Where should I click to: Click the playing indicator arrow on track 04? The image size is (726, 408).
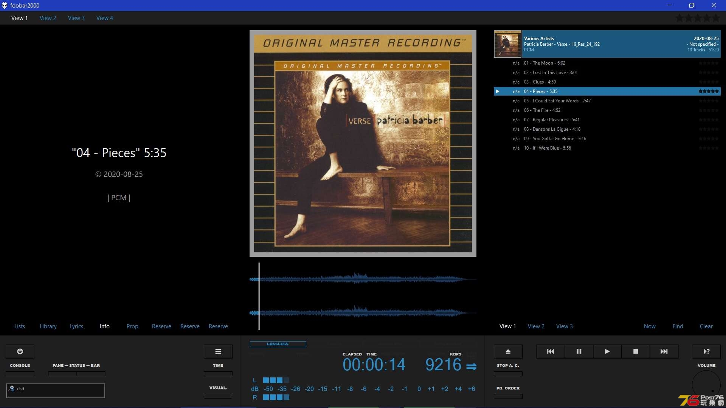[x=498, y=91]
